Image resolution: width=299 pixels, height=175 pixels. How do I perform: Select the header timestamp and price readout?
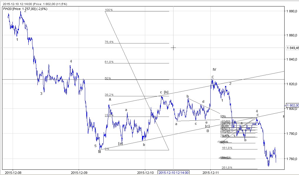click(35, 4)
